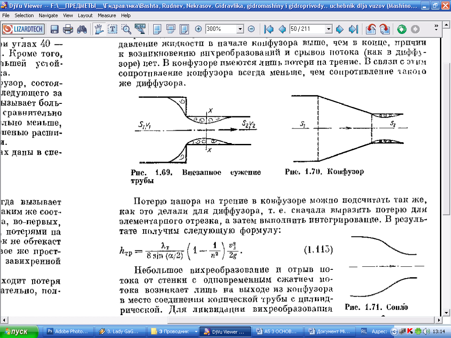The image size is (451, 338).
Task: Select the hand pan tool
Action: click(99, 29)
